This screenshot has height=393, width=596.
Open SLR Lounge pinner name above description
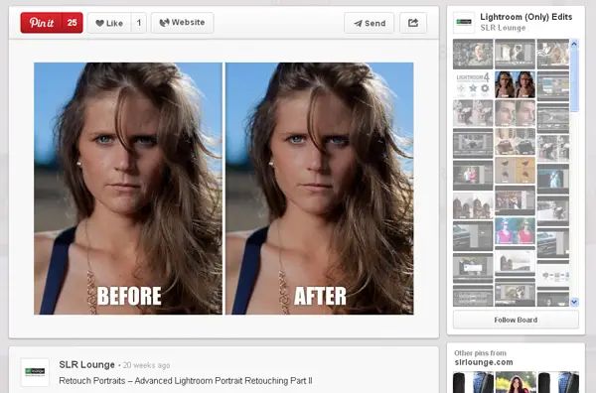coord(86,364)
